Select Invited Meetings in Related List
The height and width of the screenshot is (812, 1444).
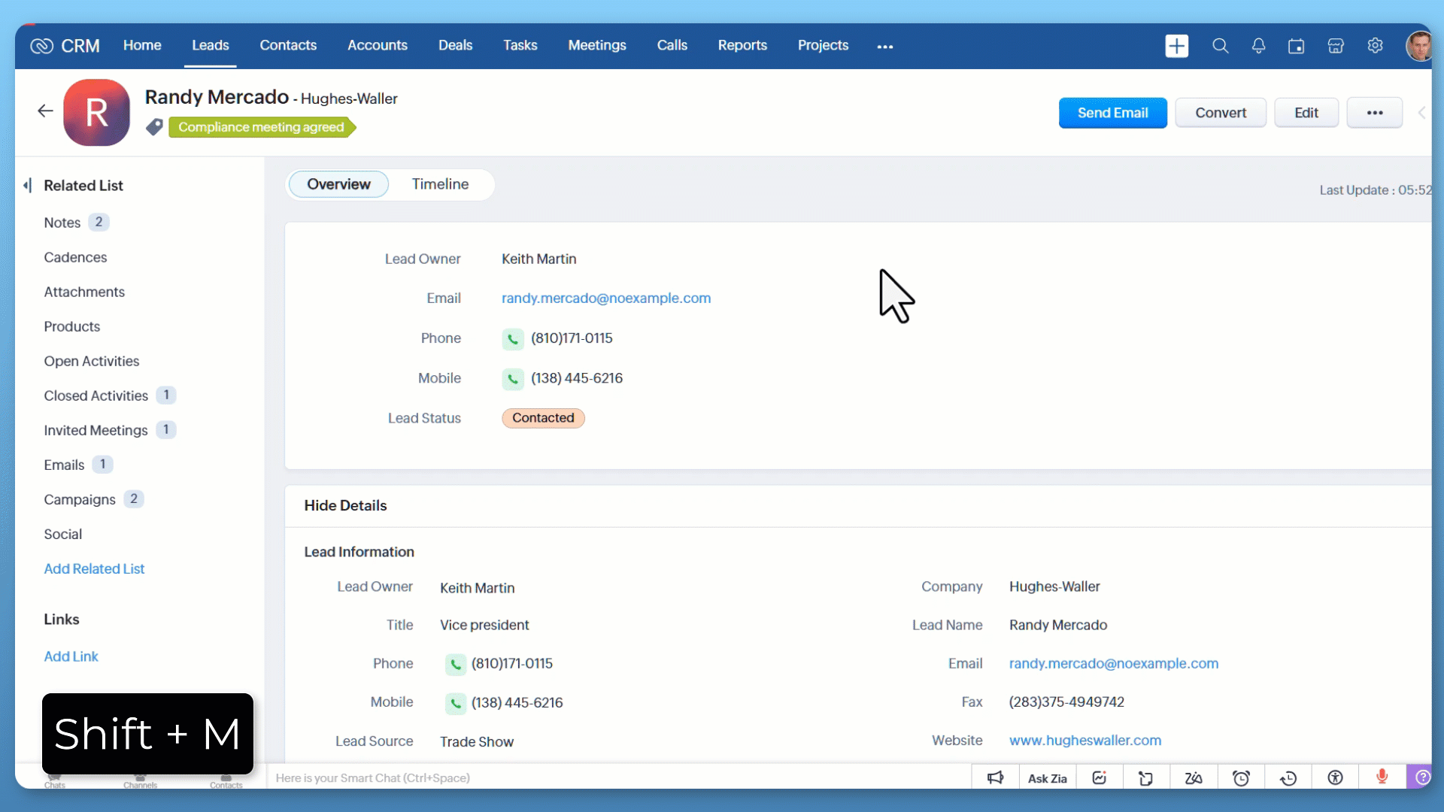pos(96,430)
